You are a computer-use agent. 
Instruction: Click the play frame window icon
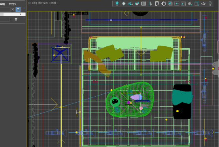[x=183, y=4]
